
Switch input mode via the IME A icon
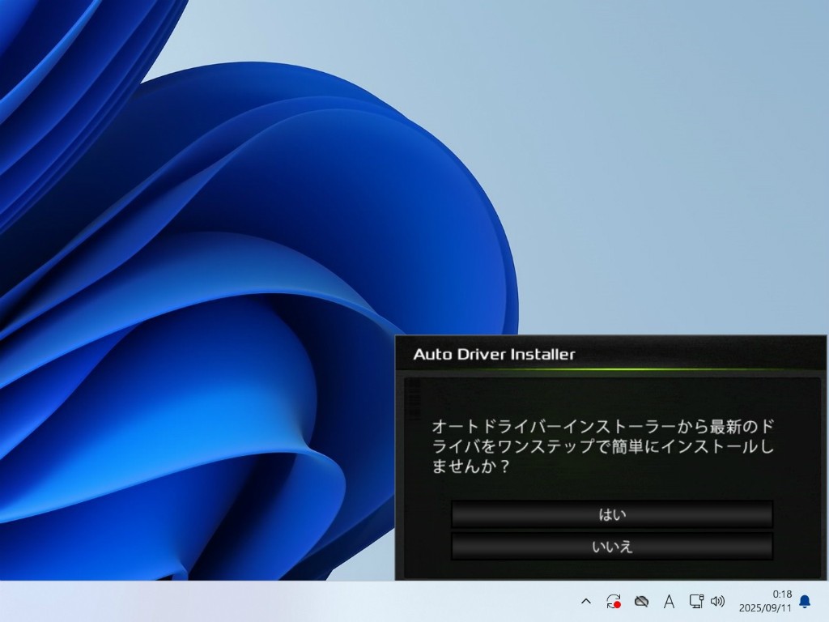pyautogui.click(x=669, y=601)
